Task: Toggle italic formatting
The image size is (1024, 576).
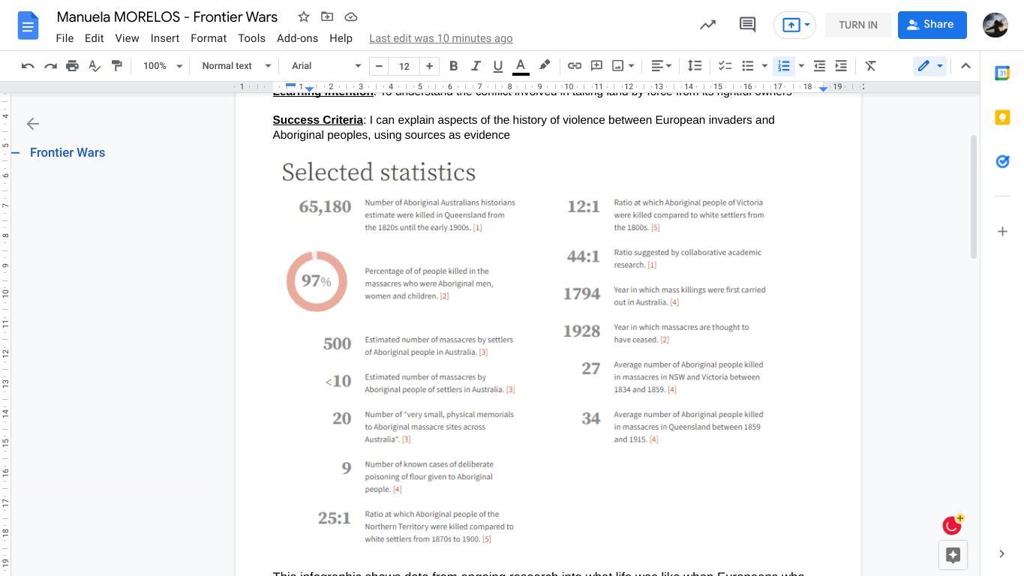Action: point(475,66)
